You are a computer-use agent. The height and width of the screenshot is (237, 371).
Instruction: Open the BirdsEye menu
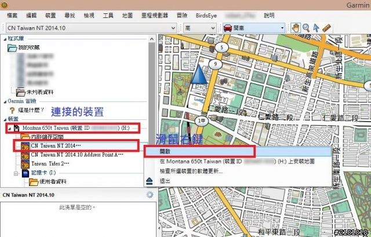[x=206, y=16]
